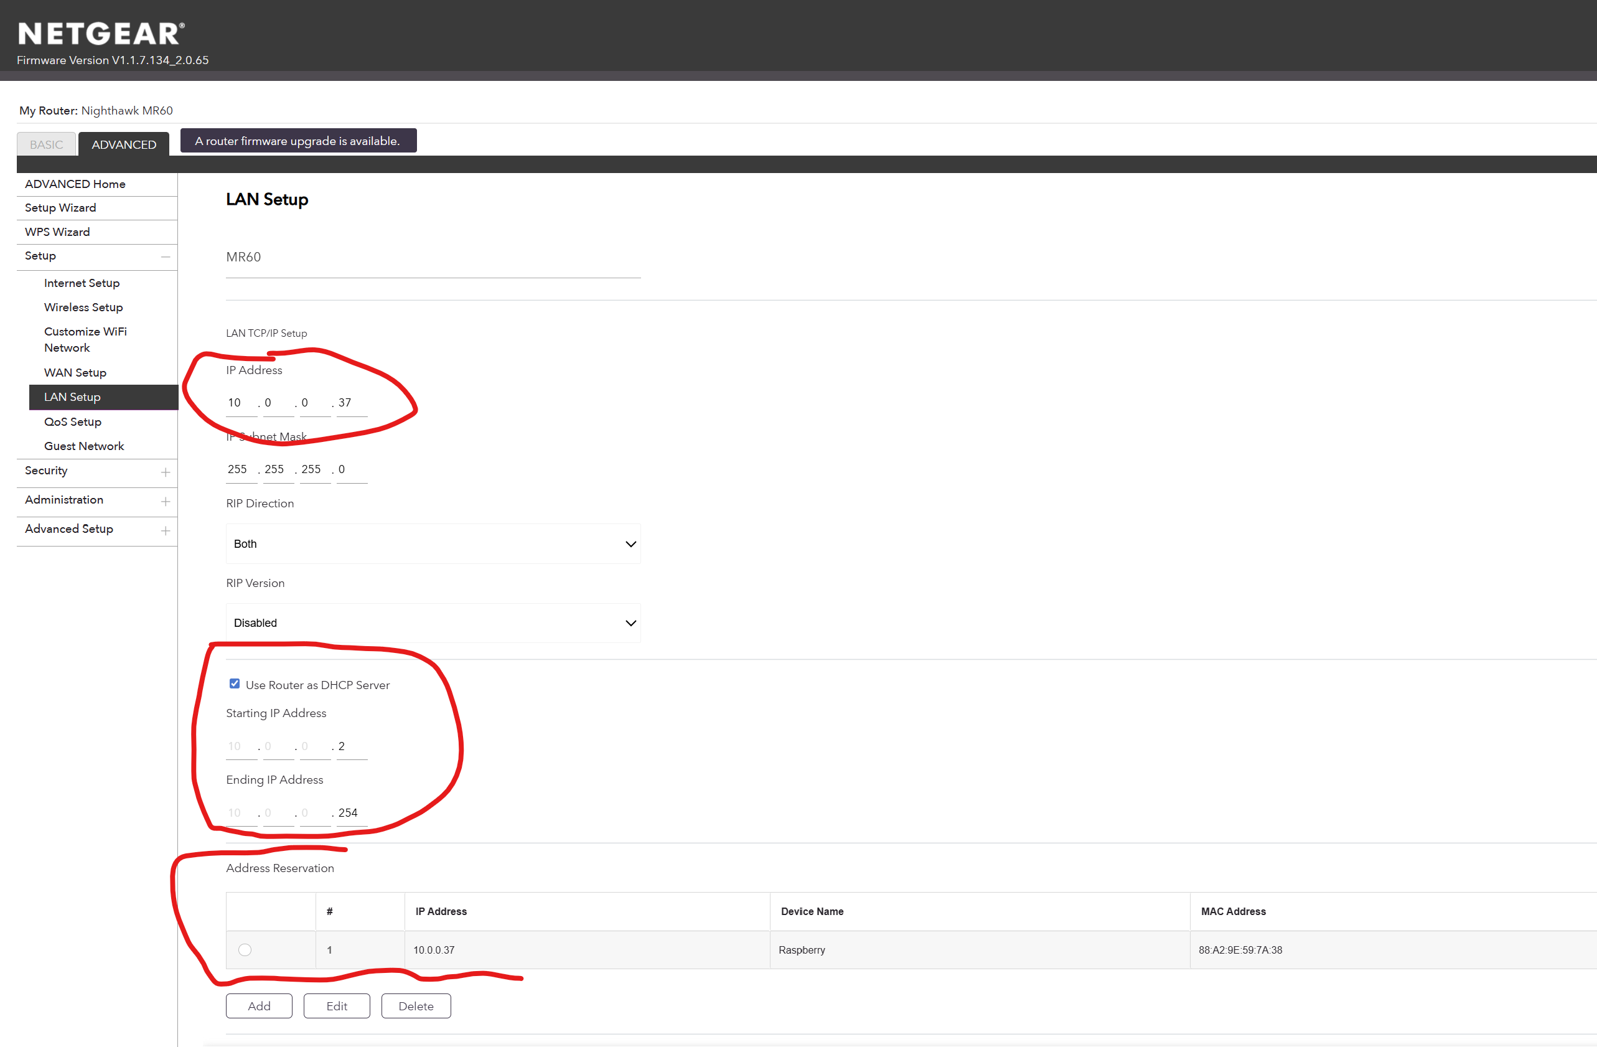Open WAN Setup in sidebar
Viewport: 1597px width, 1047px height.
click(x=75, y=372)
